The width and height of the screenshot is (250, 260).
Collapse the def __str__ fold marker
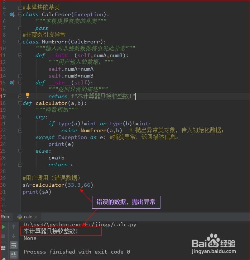[20, 83]
